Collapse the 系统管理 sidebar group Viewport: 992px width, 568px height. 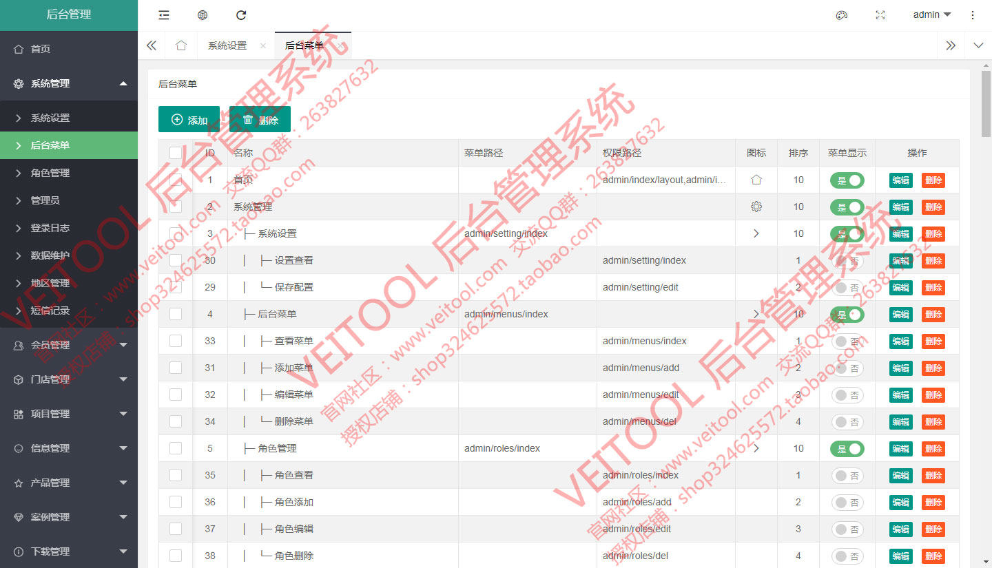click(123, 83)
